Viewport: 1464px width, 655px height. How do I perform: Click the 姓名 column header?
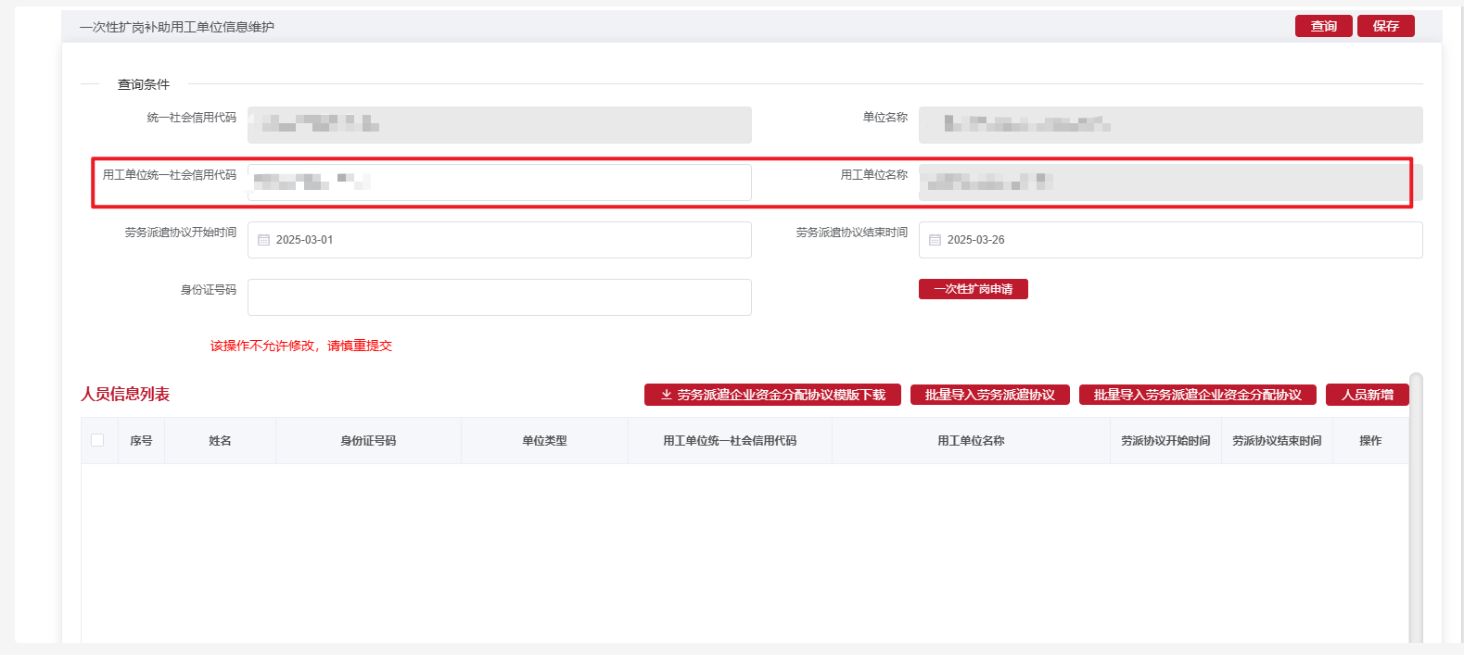coord(220,441)
